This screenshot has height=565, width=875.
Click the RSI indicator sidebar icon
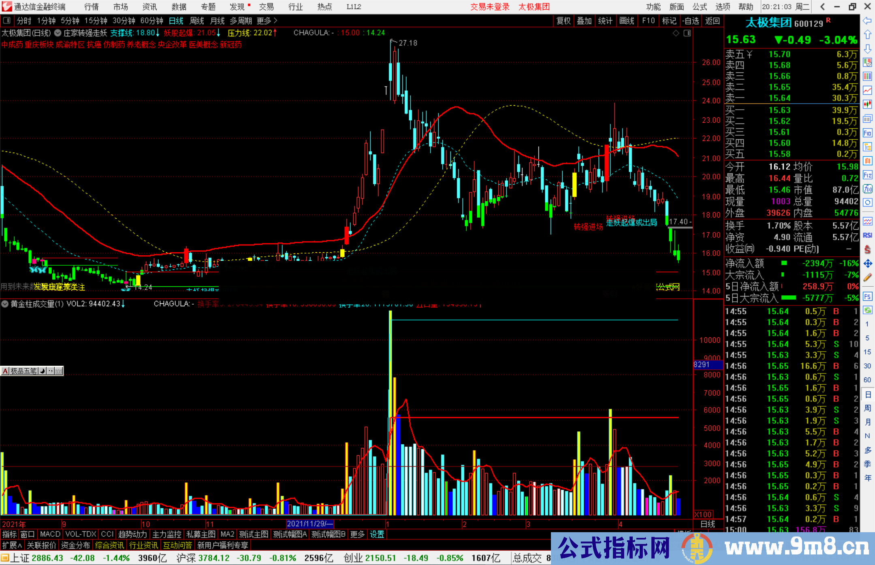[x=867, y=235]
